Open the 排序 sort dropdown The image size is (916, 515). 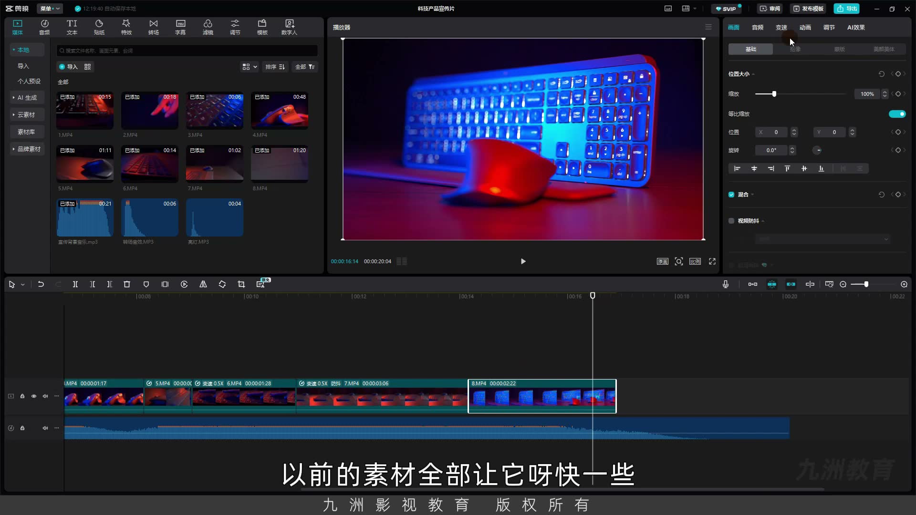pyautogui.click(x=275, y=67)
